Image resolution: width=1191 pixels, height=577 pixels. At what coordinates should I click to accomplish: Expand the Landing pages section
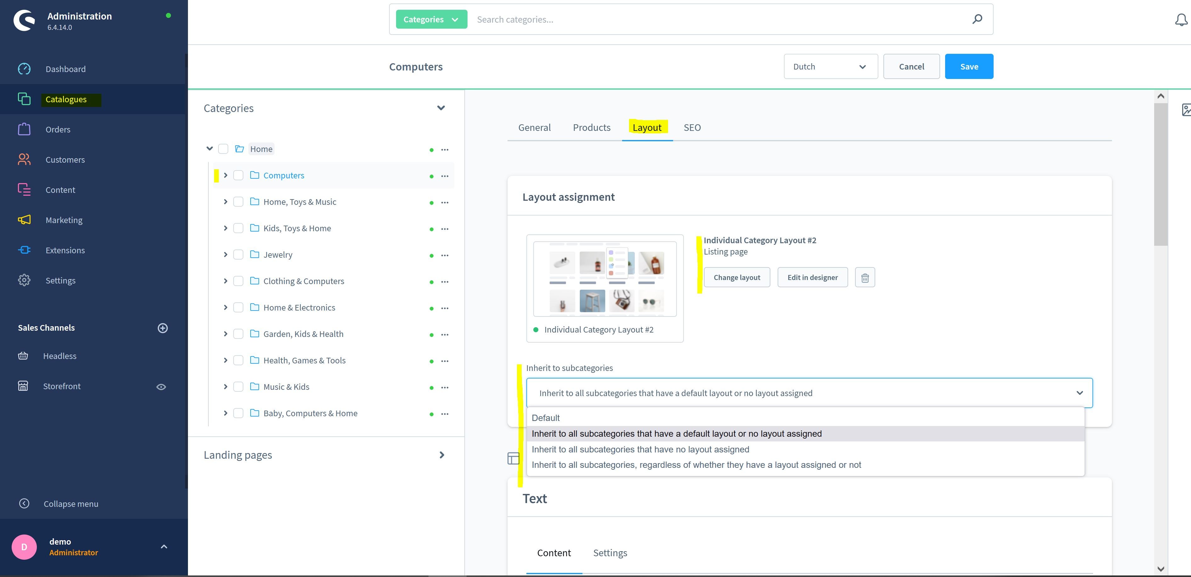tap(442, 455)
